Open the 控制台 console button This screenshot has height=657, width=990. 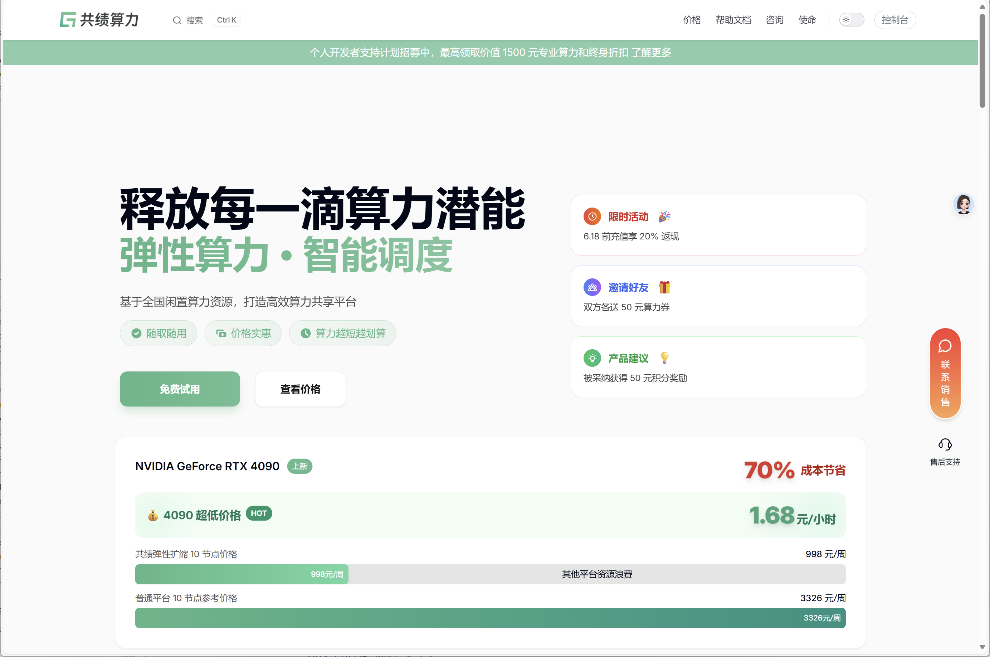point(895,20)
